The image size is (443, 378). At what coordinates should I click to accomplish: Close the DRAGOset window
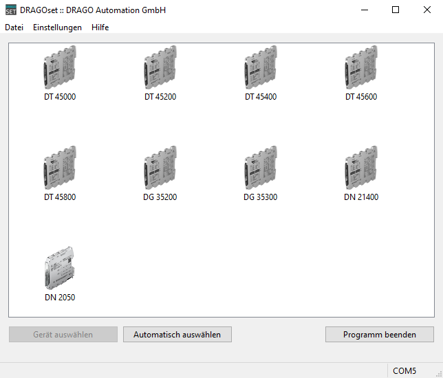point(427,10)
